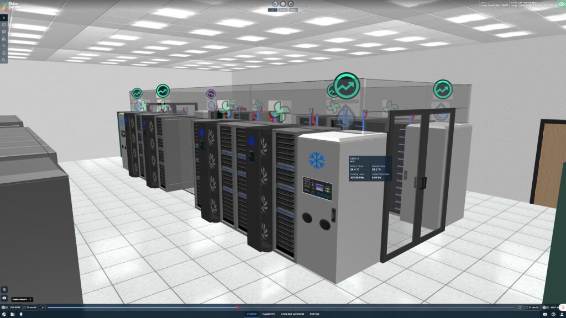Click the red marker on timeline slider
566x318 pixels.
(x=237, y=307)
